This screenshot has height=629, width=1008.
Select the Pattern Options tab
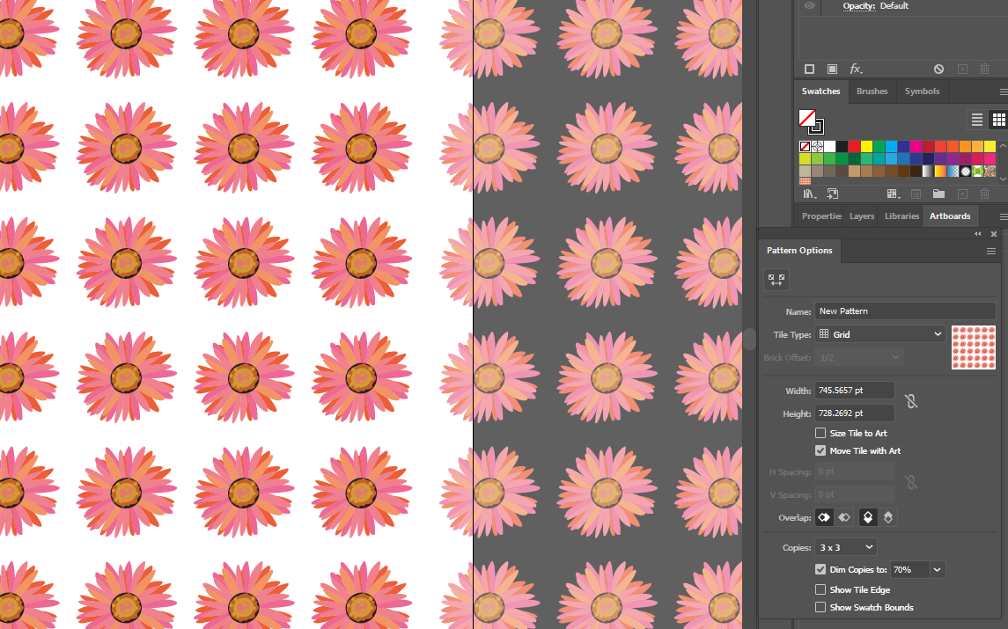pos(799,251)
